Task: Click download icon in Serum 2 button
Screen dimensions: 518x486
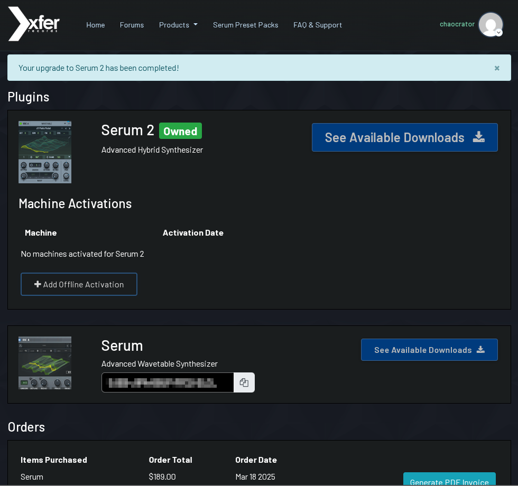Action: 478,137
